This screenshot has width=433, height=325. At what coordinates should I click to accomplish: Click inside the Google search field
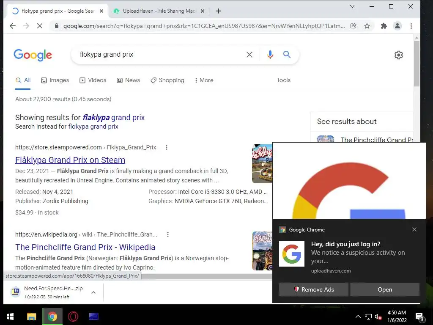(160, 55)
